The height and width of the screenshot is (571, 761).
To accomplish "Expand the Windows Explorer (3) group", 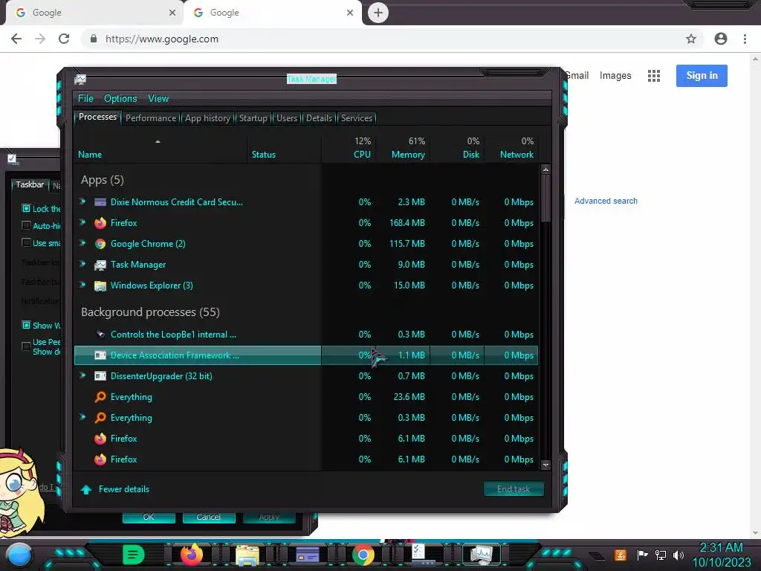I will [82, 285].
